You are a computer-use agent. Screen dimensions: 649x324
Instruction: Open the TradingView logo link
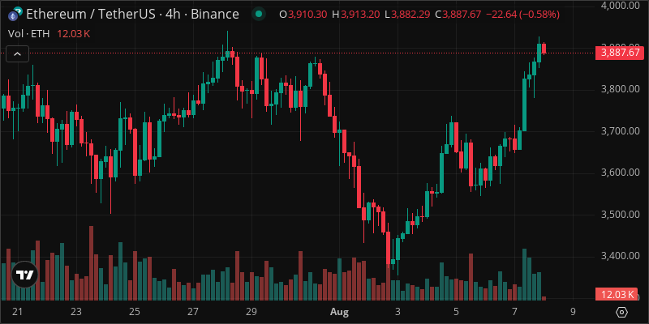pyautogui.click(x=25, y=275)
